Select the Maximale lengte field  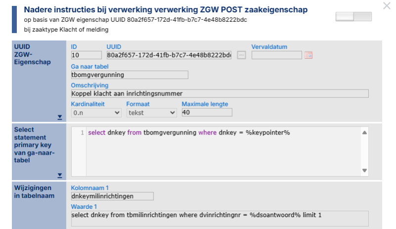(206, 113)
